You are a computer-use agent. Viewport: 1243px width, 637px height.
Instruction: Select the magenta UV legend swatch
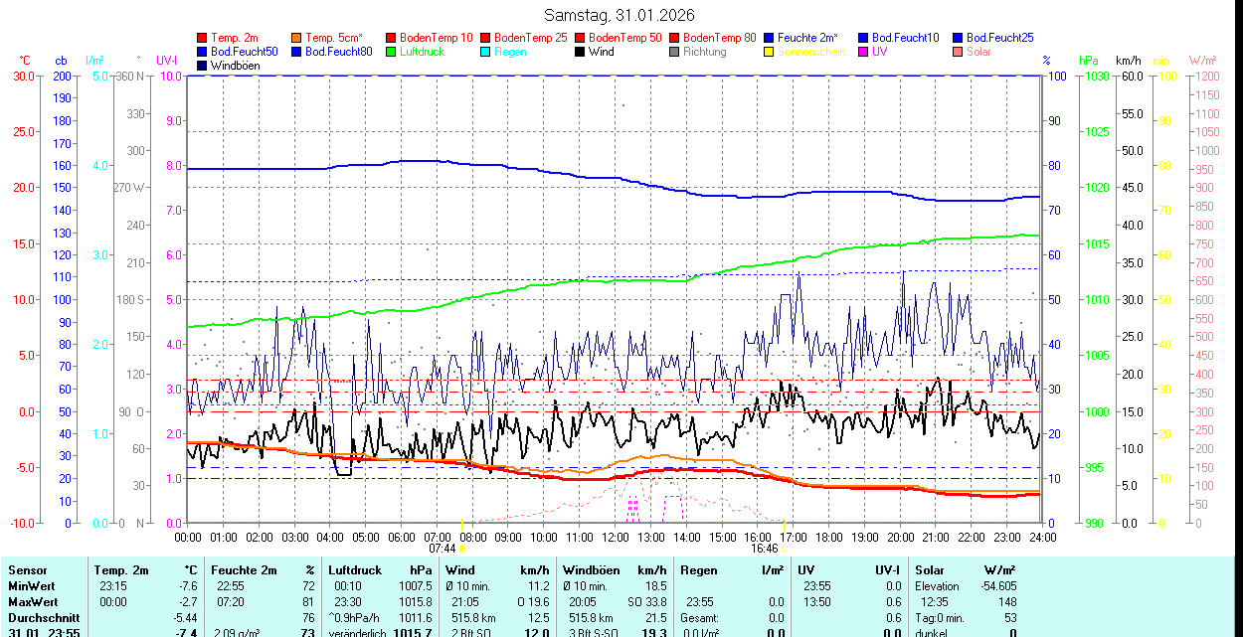click(x=864, y=52)
